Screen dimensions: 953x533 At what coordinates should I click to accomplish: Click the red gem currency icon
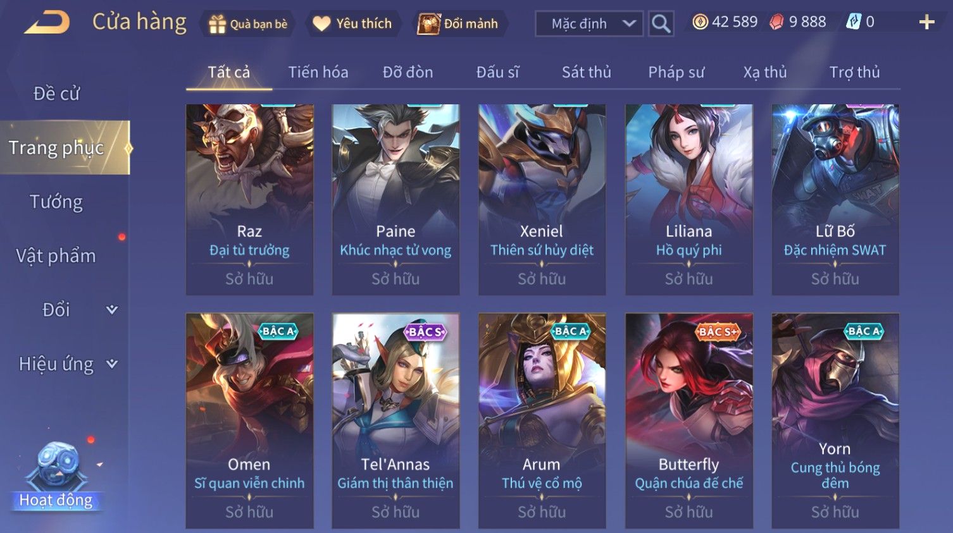776,22
